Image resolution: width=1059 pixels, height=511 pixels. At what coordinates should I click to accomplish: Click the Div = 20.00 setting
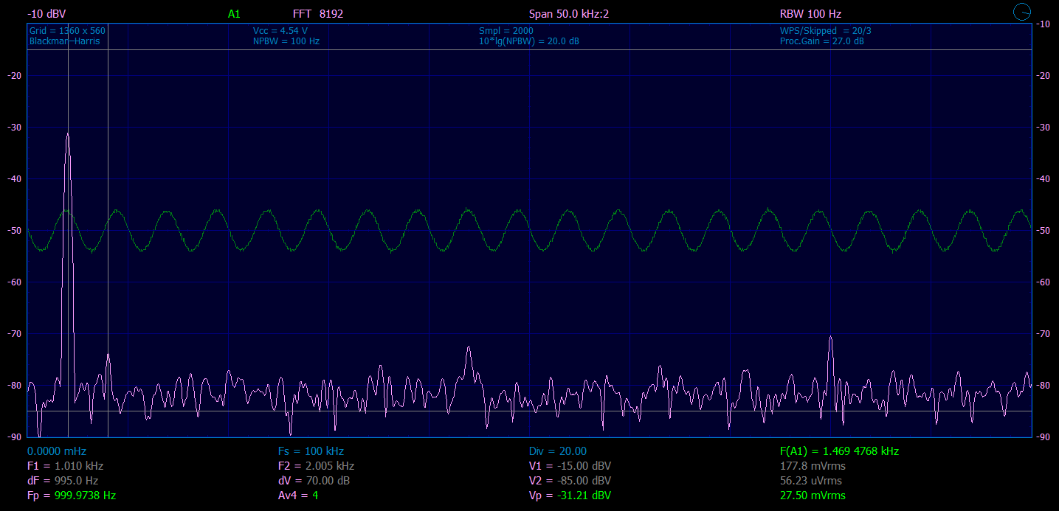click(558, 451)
